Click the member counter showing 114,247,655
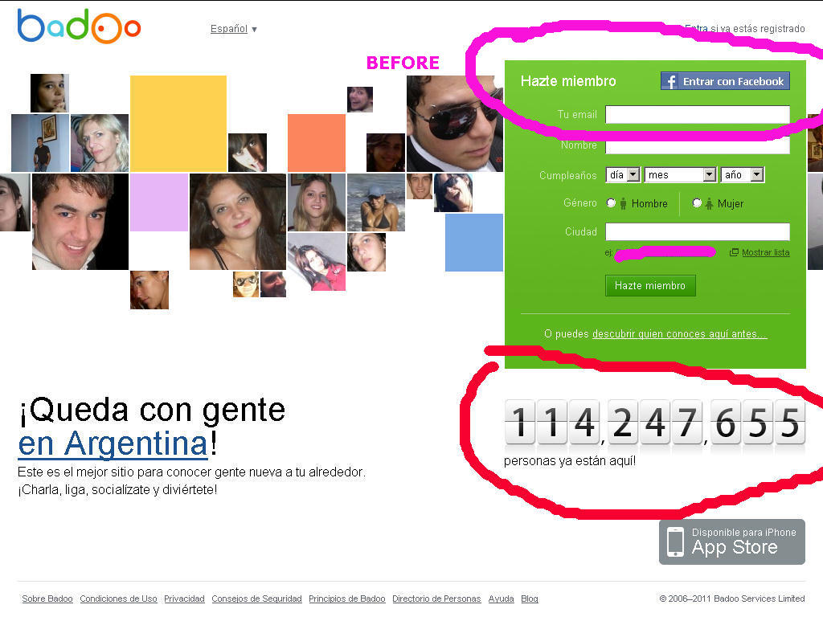This screenshot has width=823, height=617. tap(654, 423)
